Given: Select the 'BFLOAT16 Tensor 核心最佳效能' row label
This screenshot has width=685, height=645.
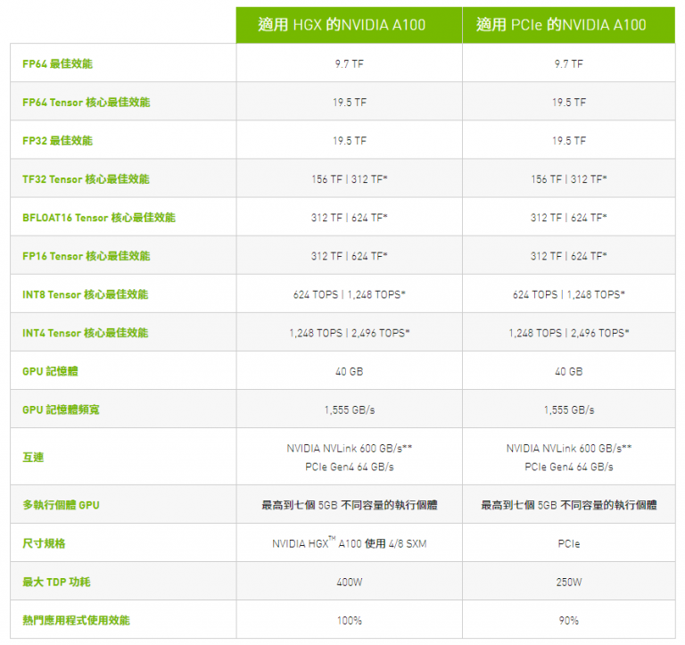Looking at the screenshot, I should click(x=99, y=218).
